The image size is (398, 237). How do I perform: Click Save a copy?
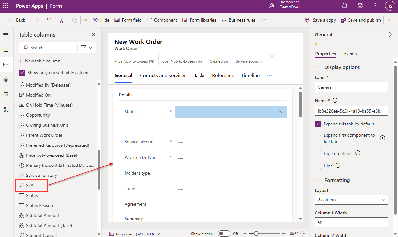click(x=320, y=20)
